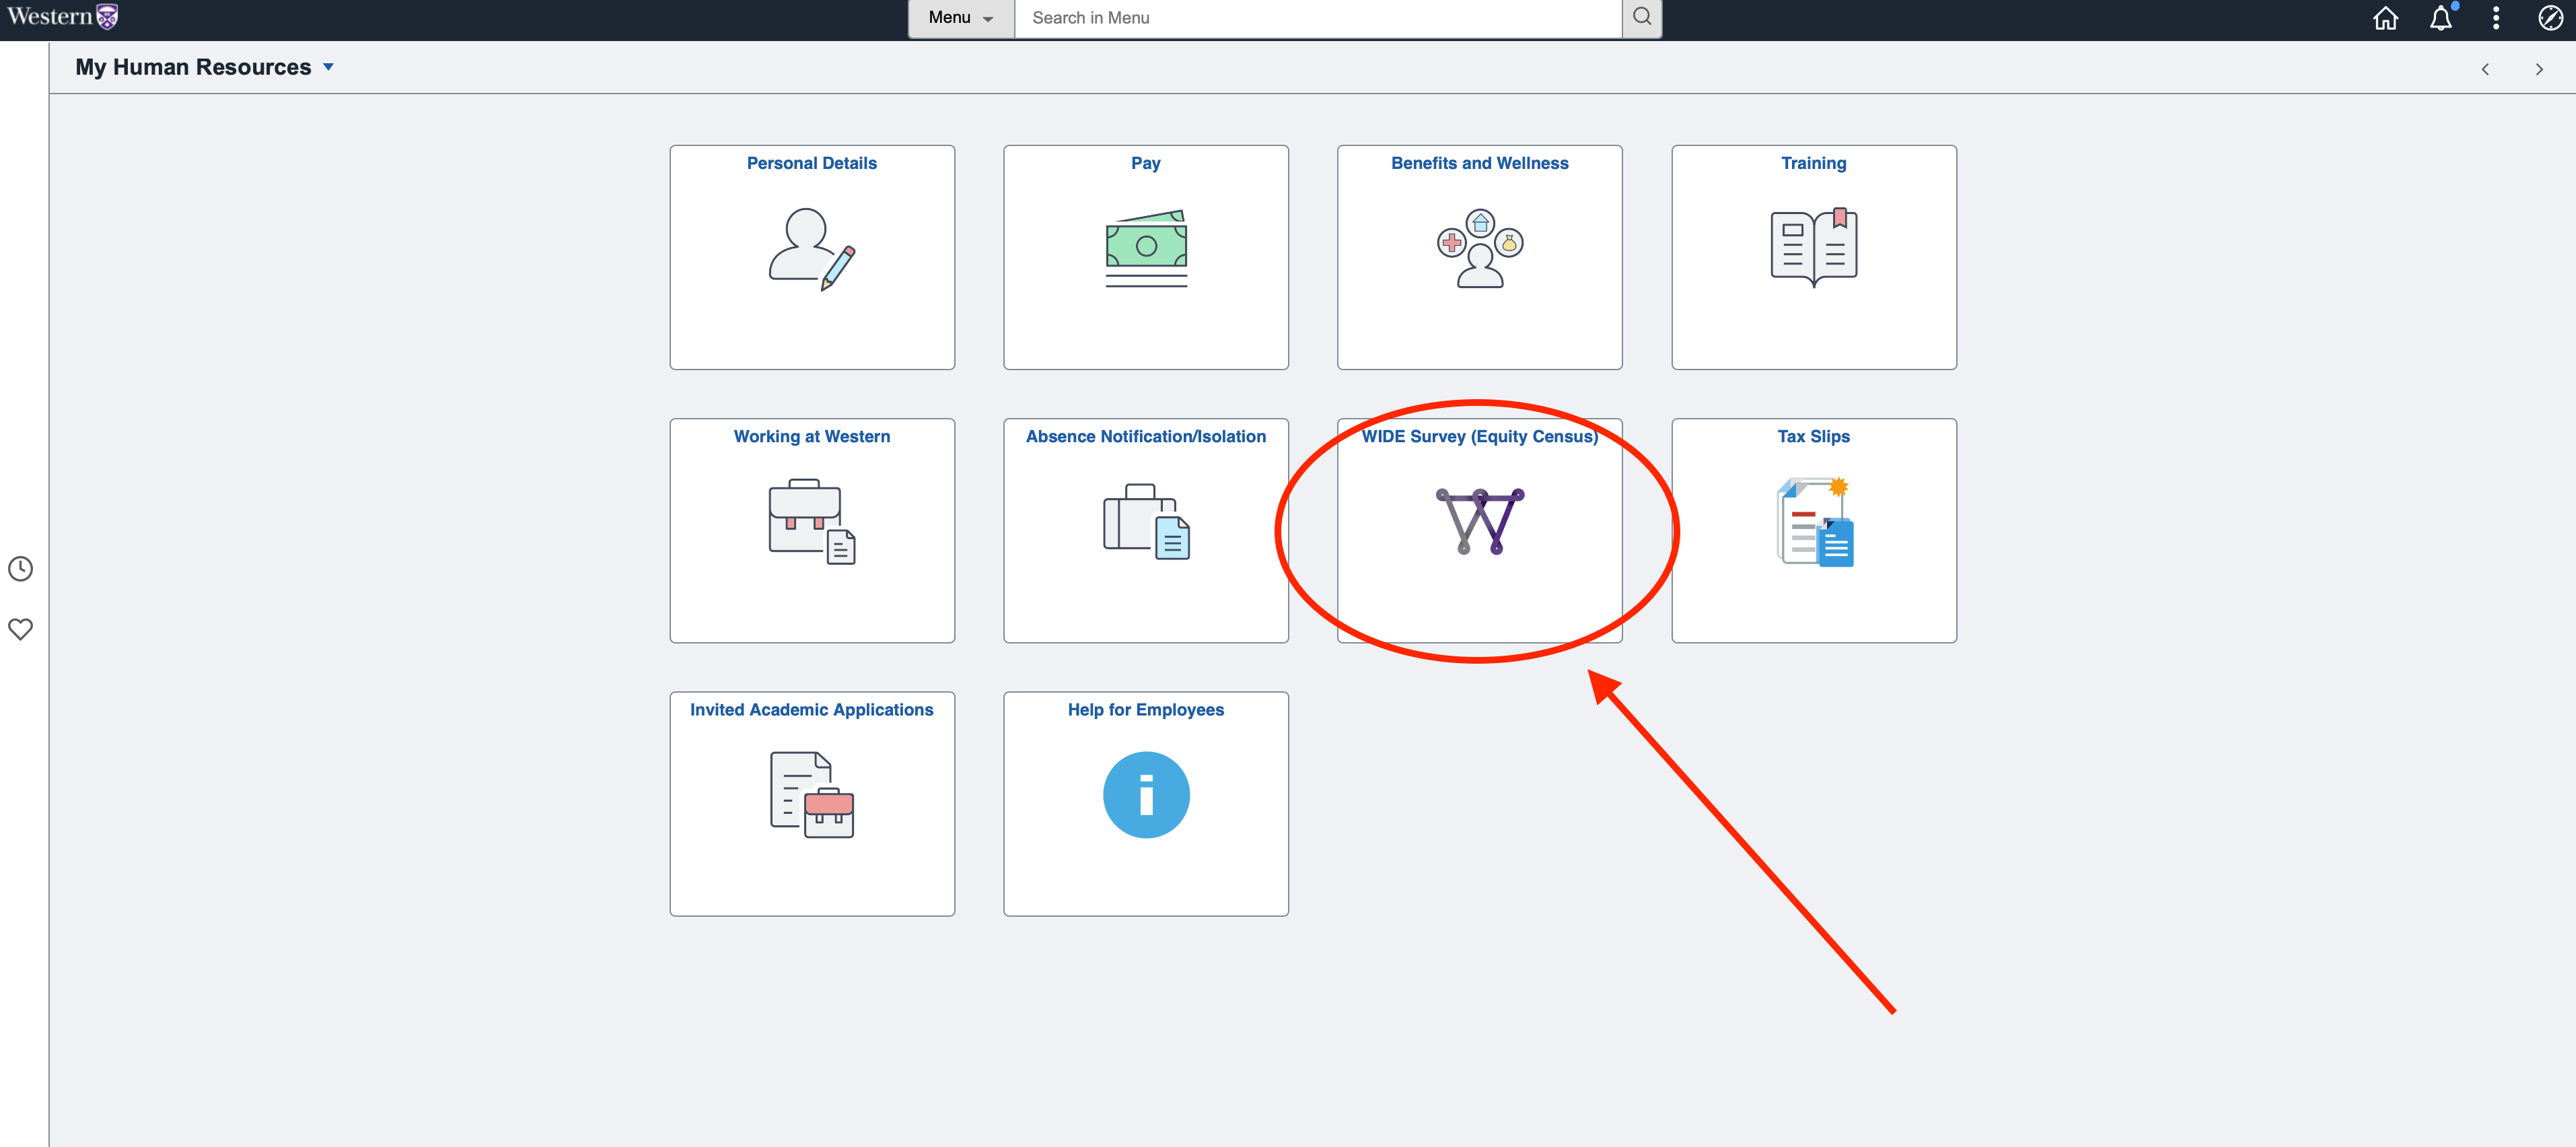Click the Western logo
Screen dimensions: 2576x1147
click(x=62, y=17)
